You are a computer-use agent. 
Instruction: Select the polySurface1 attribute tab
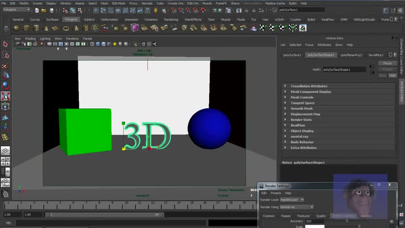click(x=292, y=55)
